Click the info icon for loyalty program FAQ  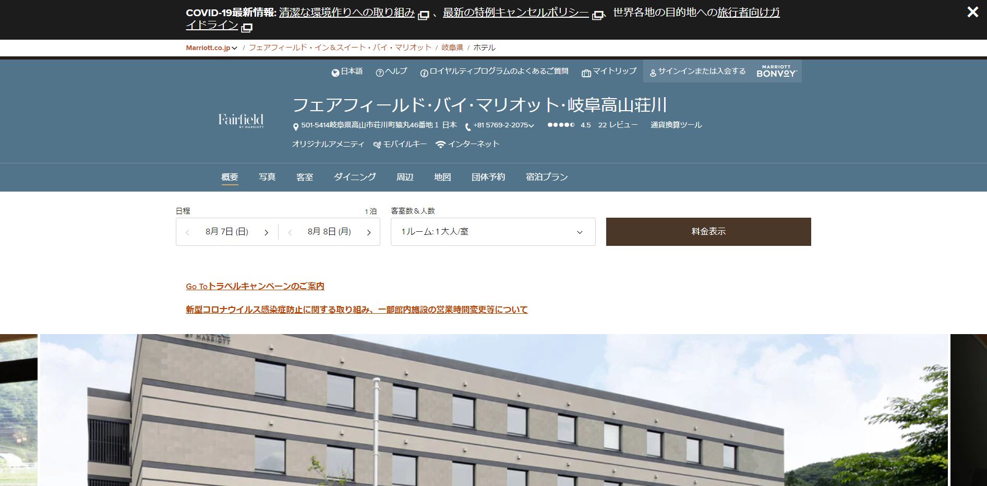tap(424, 73)
